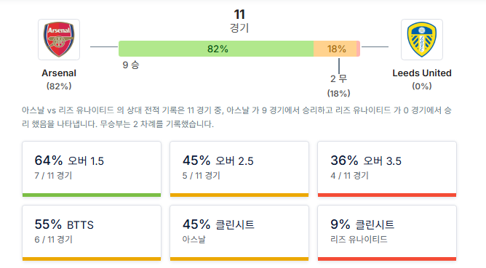The image size is (486, 268).
Task: Click the Arsenal club crest
Action: click(59, 39)
